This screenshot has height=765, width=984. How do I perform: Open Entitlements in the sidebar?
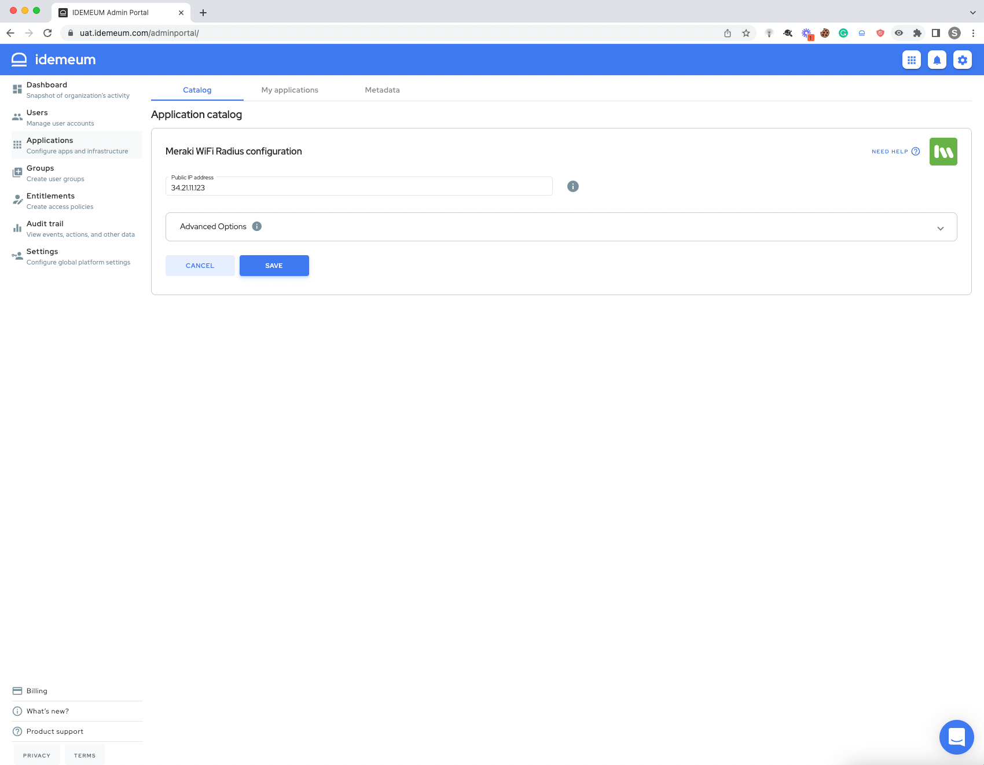76,201
